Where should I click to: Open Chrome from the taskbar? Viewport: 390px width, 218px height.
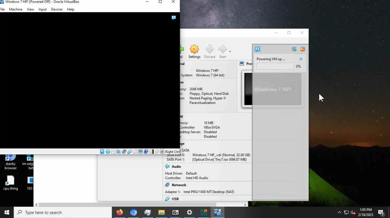[x=133, y=212]
